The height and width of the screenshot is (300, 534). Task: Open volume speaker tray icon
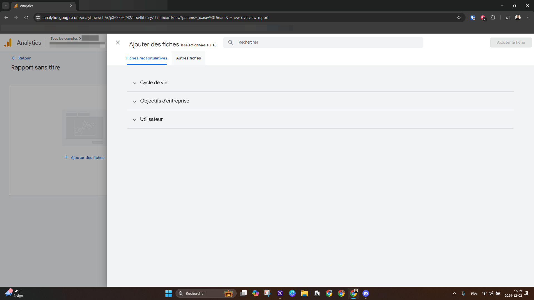tap(491, 293)
